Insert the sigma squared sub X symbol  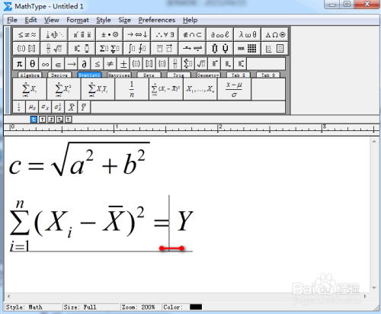tap(58, 107)
